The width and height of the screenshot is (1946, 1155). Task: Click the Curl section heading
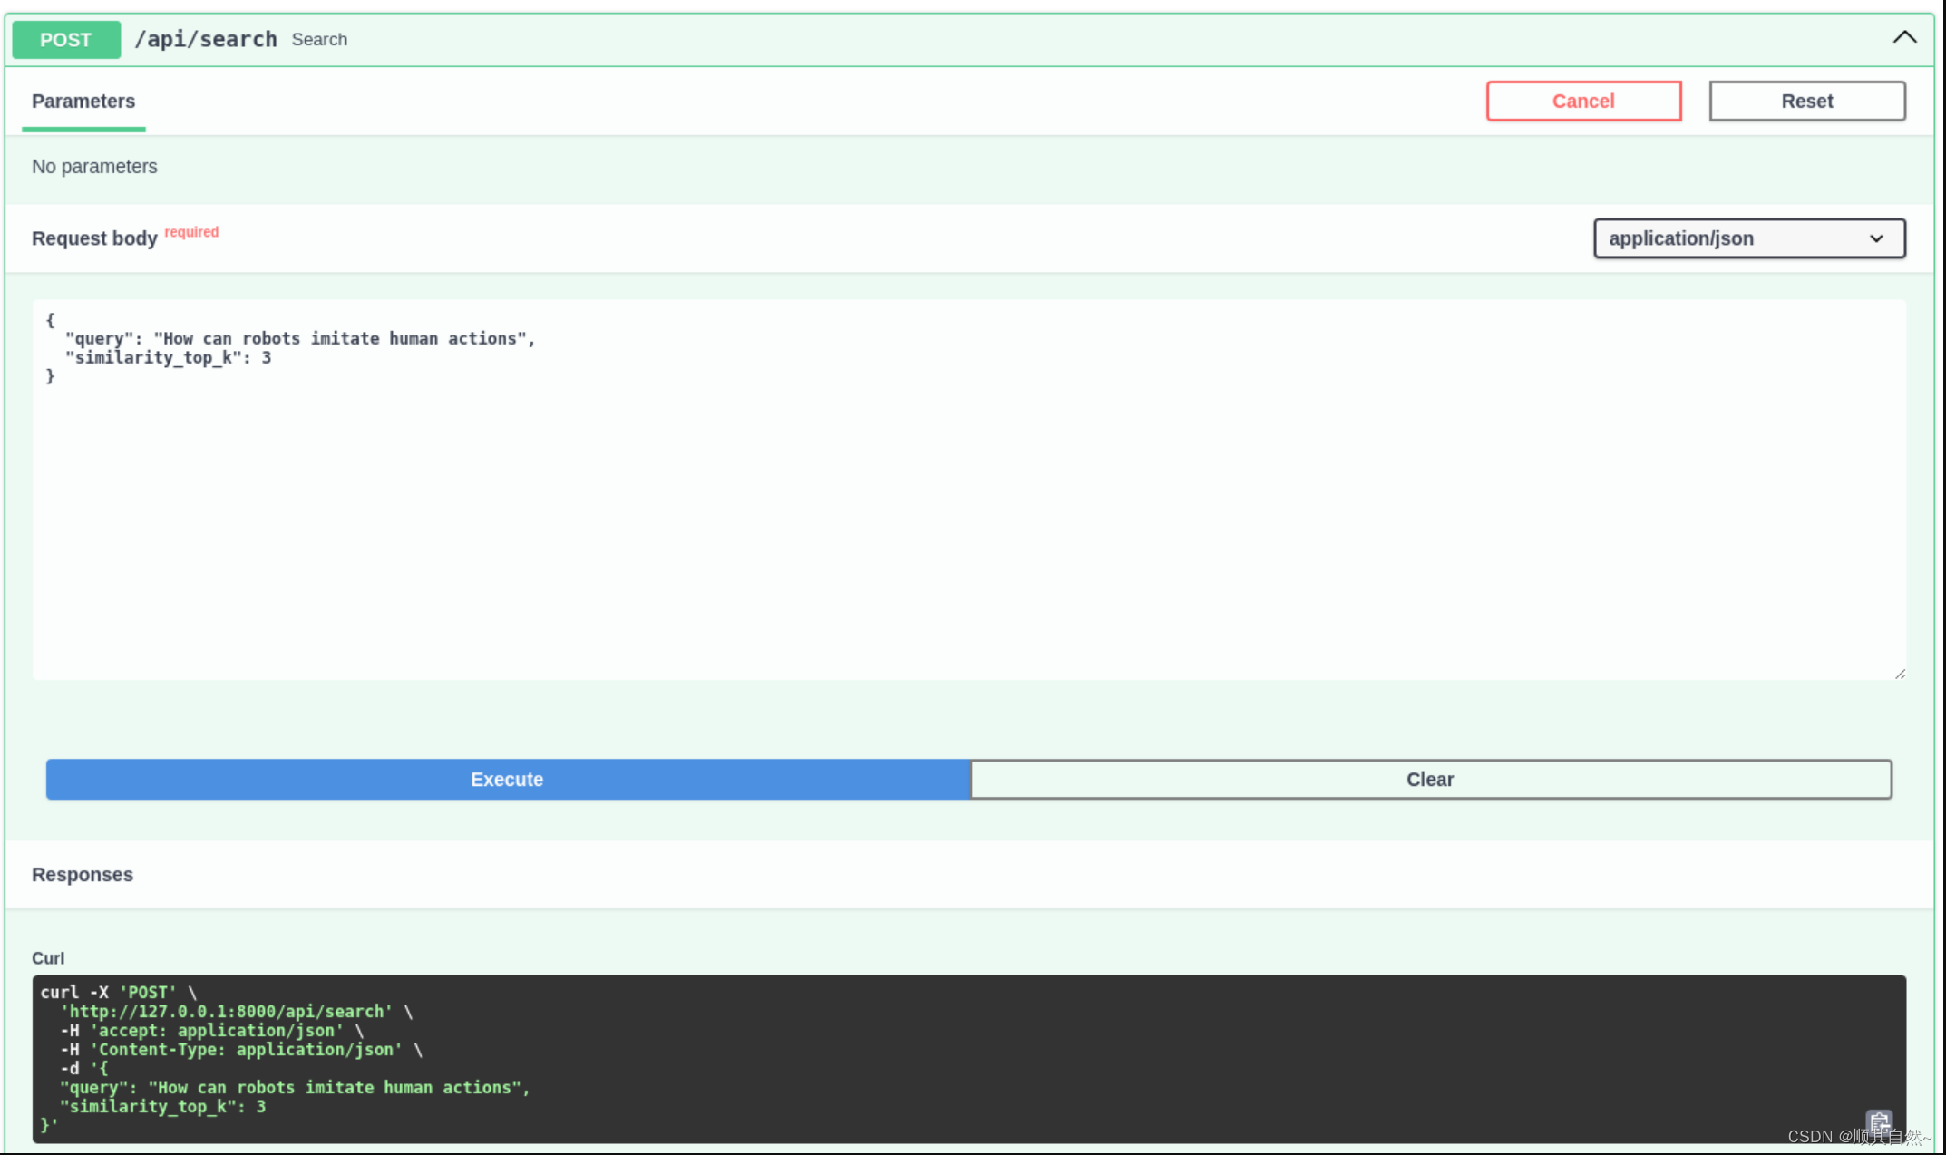[48, 957]
